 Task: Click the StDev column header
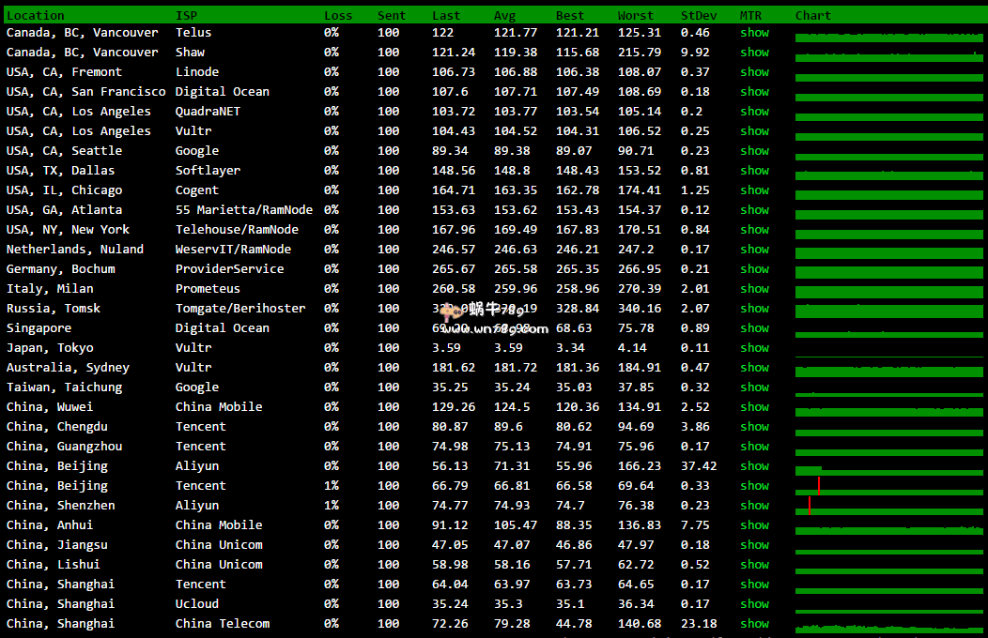coord(699,15)
